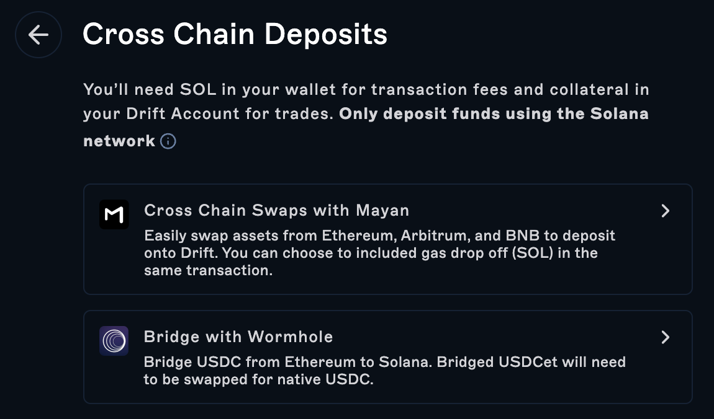
Task: Click the bold Solana network warning text
Action: point(494,115)
